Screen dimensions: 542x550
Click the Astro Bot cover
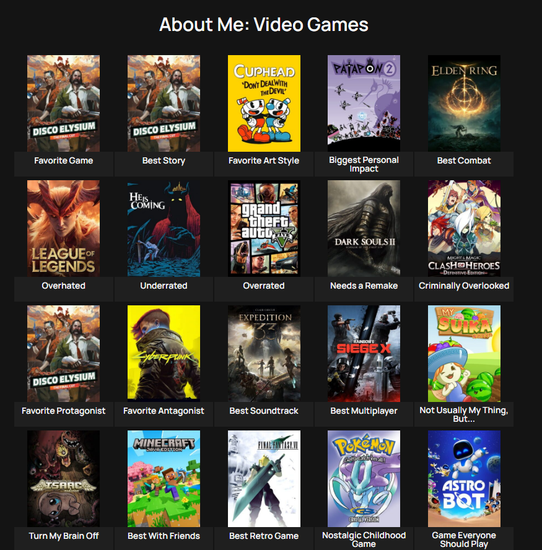click(x=464, y=479)
